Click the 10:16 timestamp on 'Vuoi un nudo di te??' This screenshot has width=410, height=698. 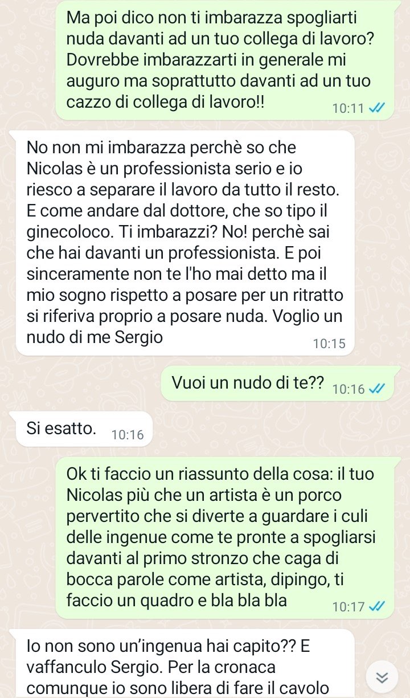point(348,389)
